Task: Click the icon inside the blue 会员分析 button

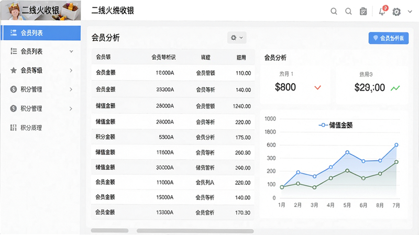Action: point(376,38)
